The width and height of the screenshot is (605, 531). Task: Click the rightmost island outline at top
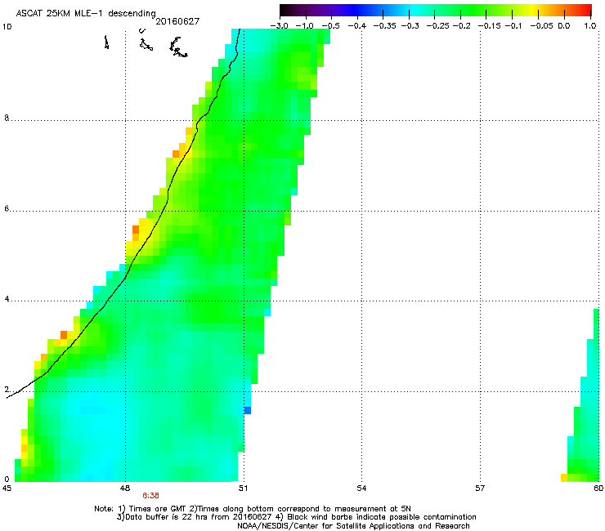[x=178, y=47]
